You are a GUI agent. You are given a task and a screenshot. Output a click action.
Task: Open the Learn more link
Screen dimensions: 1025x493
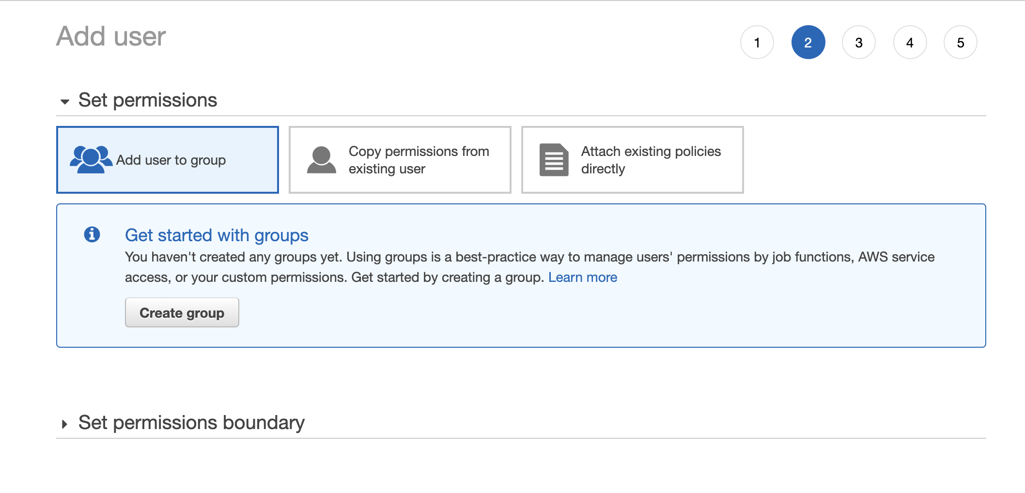[x=583, y=277]
